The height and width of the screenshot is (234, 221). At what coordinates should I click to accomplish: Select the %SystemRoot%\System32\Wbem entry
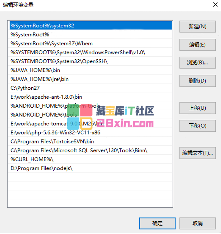(x=51, y=43)
